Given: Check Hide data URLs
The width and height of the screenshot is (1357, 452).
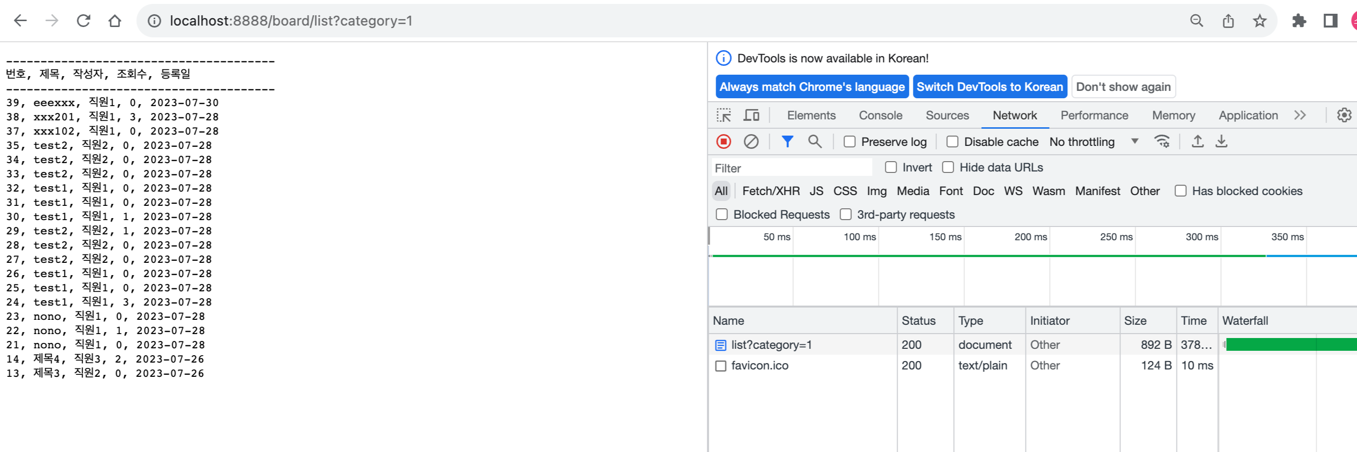Looking at the screenshot, I should pos(948,168).
